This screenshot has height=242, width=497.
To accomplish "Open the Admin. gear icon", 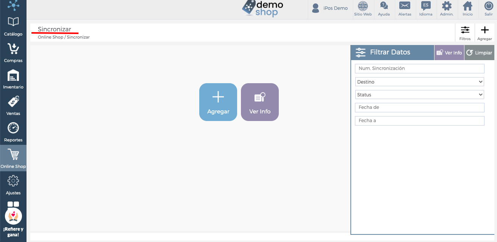I will pos(447,9).
